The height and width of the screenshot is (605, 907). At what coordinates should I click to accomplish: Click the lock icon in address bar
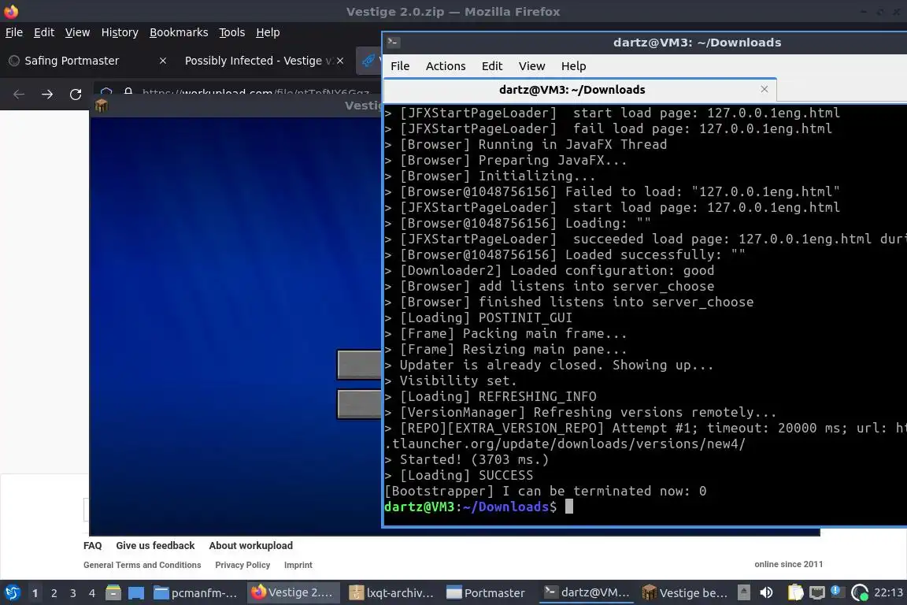coord(128,92)
